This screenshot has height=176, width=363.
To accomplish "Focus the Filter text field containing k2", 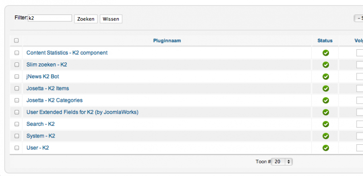I will coord(50,18).
